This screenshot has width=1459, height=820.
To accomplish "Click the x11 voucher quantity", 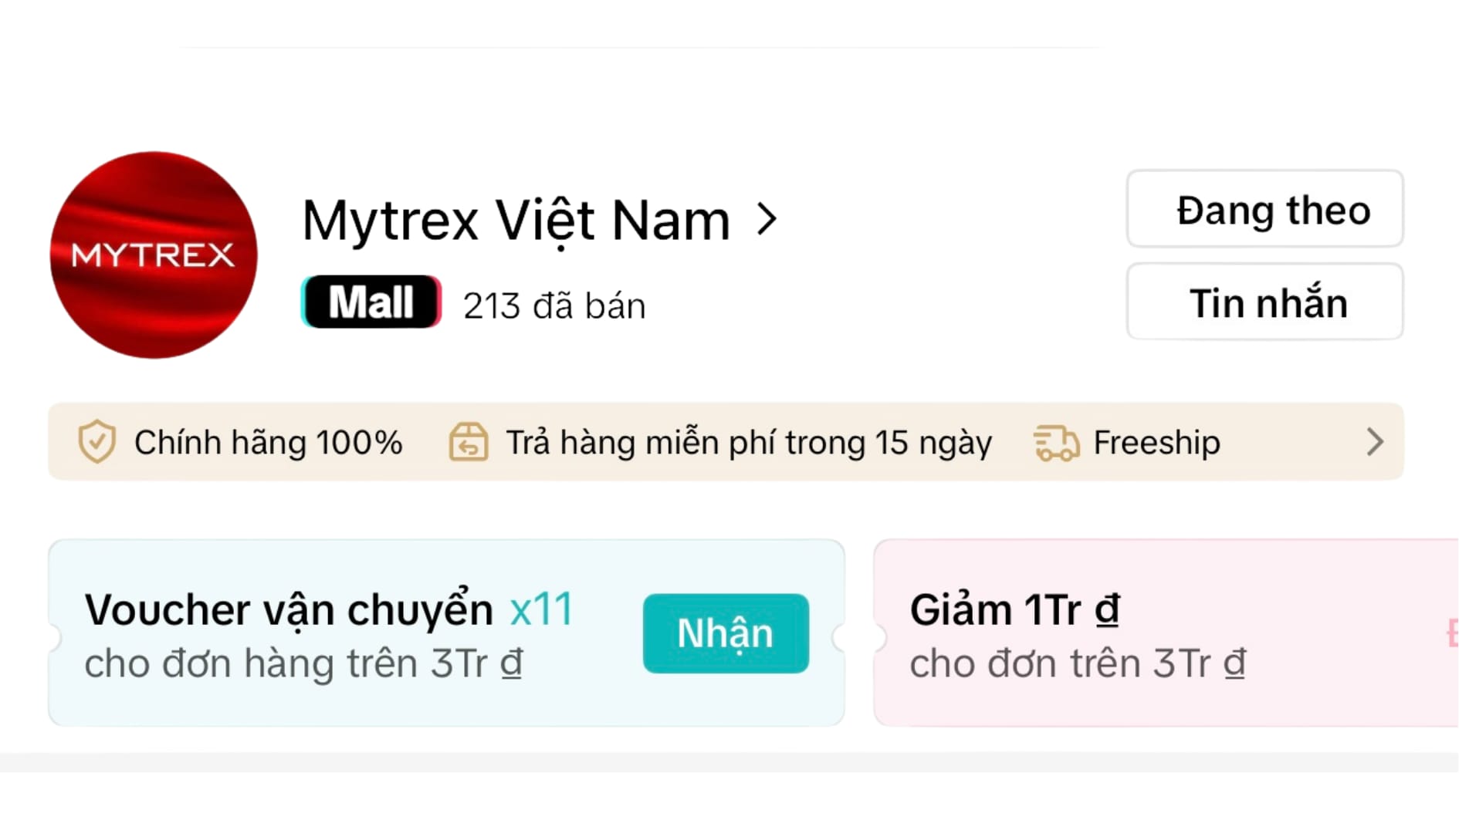I will click(541, 609).
